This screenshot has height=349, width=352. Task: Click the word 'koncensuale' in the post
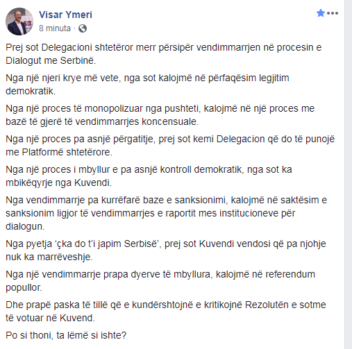point(170,121)
